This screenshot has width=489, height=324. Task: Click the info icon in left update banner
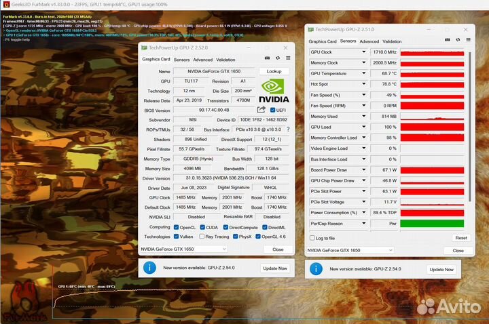[x=149, y=268]
